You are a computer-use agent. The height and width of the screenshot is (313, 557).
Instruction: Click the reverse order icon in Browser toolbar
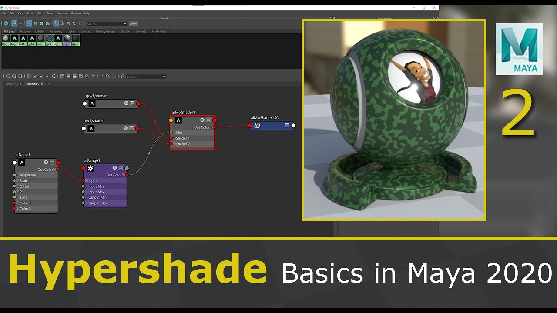[74, 23]
